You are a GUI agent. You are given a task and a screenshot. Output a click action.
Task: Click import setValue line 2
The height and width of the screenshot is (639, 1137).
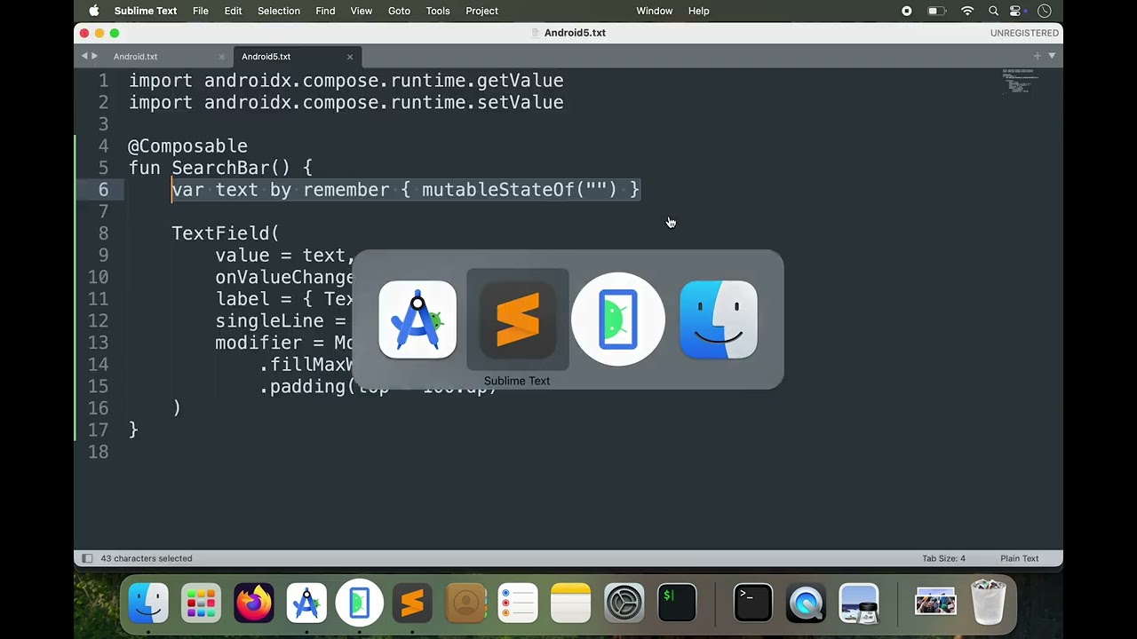(x=346, y=103)
